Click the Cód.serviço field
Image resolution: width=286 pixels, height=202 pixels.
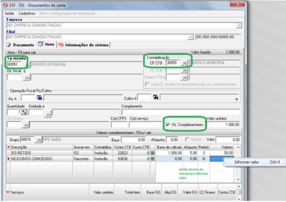click(x=145, y=125)
